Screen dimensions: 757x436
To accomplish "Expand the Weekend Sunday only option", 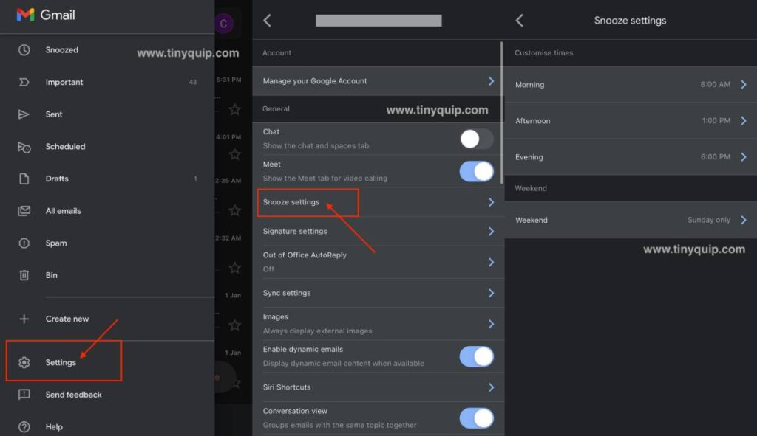I will pyautogui.click(x=745, y=220).
